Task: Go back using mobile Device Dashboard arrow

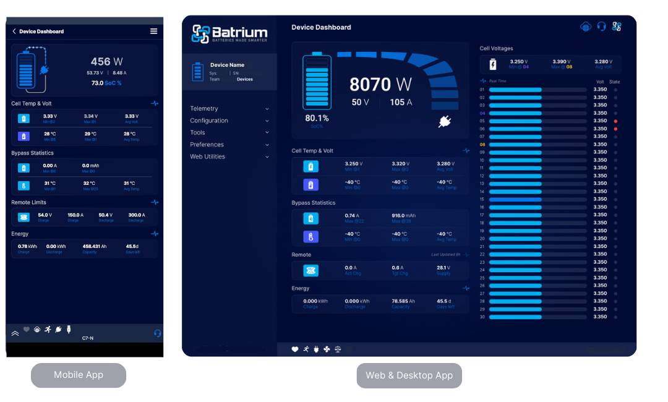Action: tap(14, 32)
